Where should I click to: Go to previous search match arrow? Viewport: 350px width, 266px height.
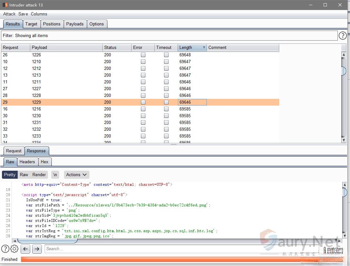pyautogui.click(x=26, y=249)
